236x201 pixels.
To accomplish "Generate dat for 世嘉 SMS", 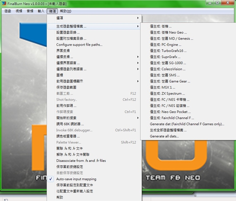I will [188, 75].
